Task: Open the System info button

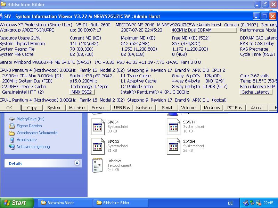Action: 54,108
